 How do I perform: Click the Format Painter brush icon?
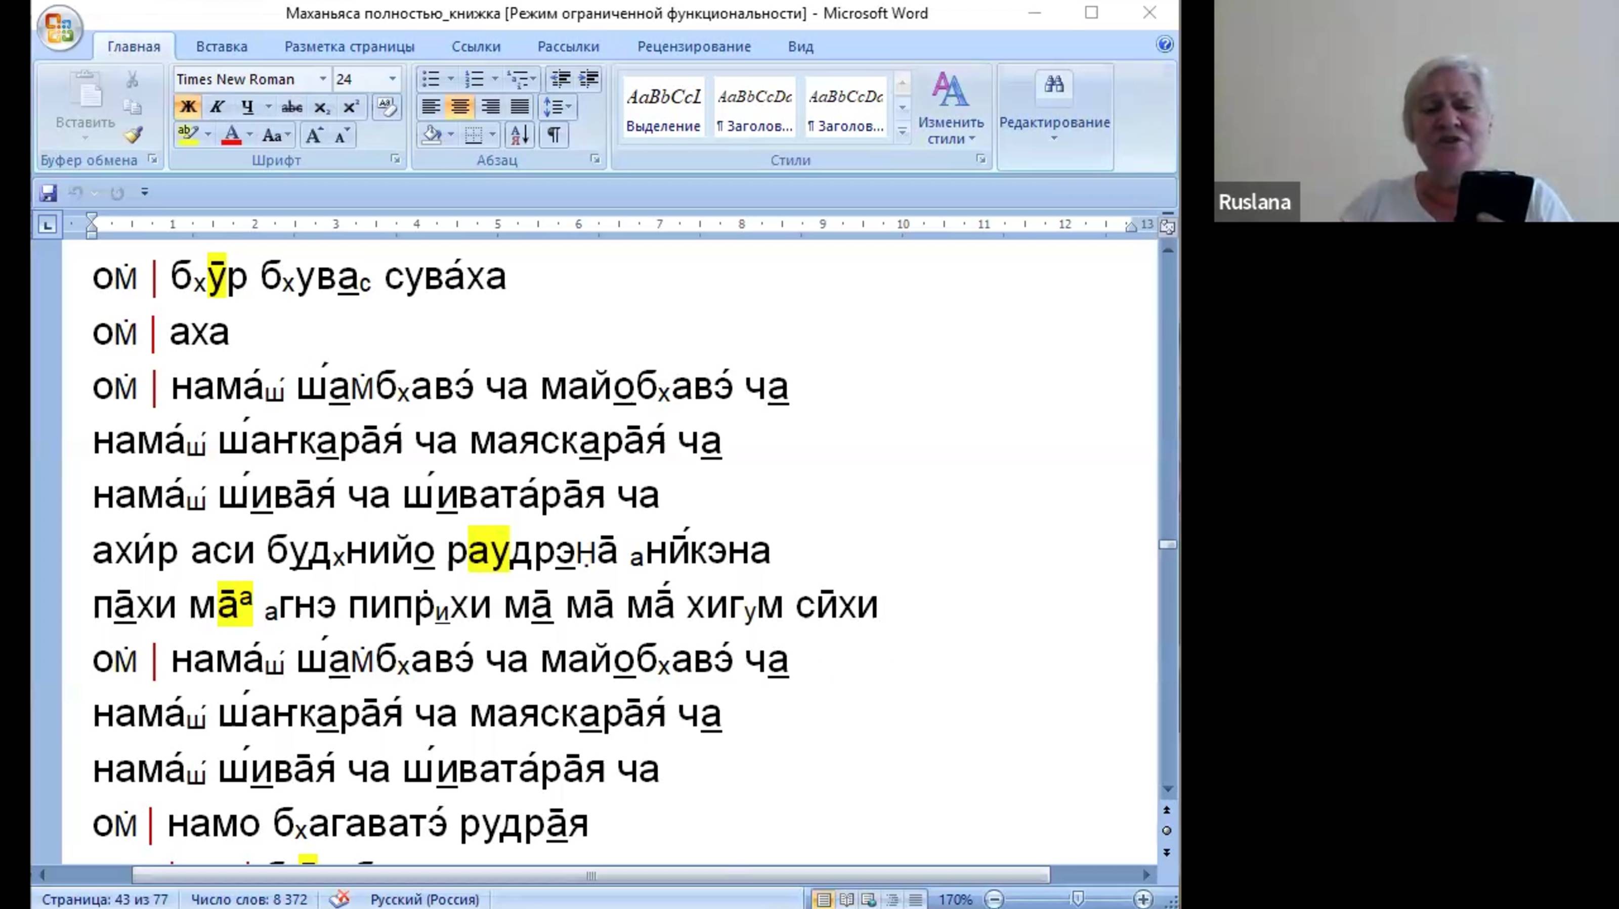[133, 135]
